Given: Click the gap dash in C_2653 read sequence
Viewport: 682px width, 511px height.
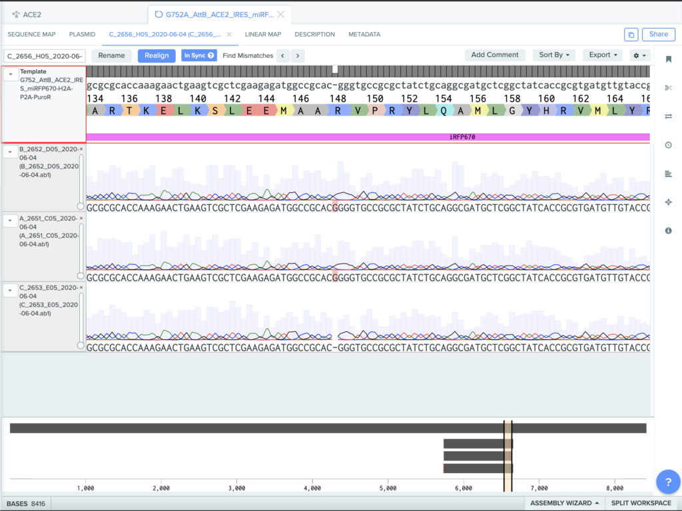Looking at the screenshot, I should 335,347.
